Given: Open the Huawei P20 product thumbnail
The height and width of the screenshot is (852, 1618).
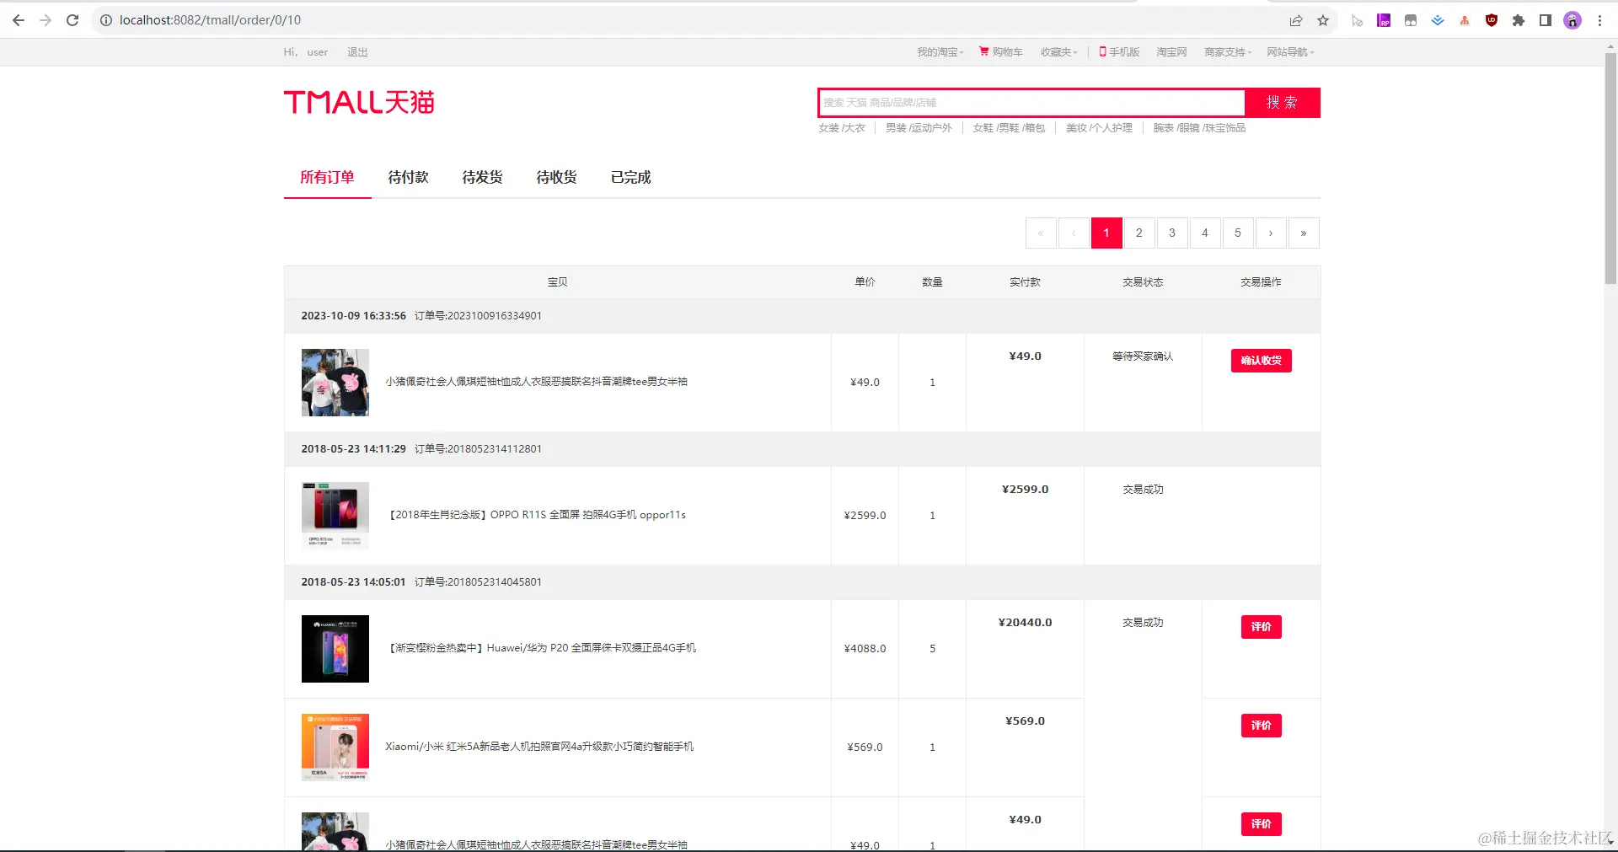Looking at the screenshot, I should pos(335,649).
